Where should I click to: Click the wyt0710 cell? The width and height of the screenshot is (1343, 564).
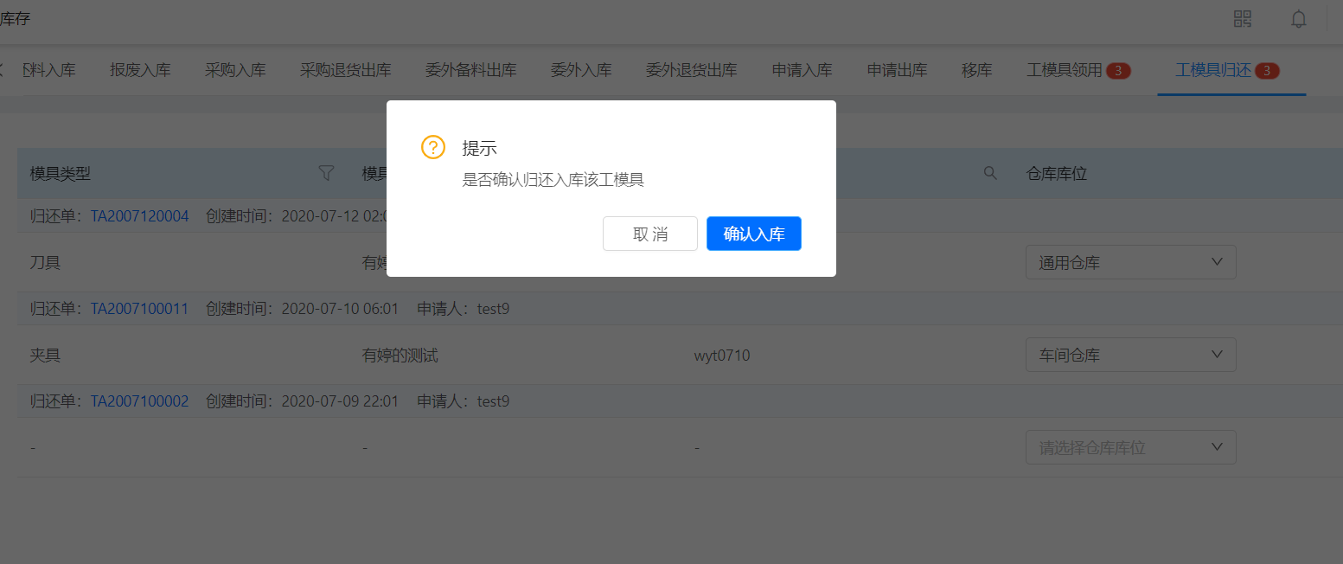(x=722, y=355)
